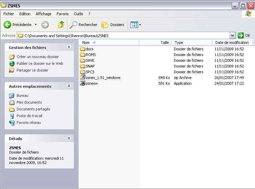Click the Web publish globe icon

12,64
